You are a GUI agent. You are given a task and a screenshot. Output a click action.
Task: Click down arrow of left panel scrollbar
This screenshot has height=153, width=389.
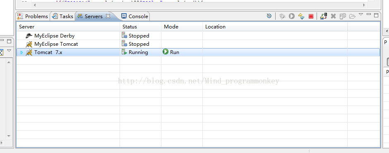click(9, 136)
